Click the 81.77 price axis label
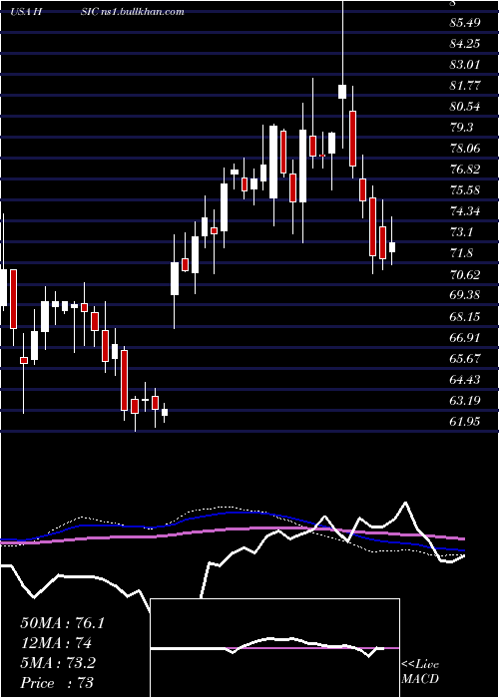The image size is (499, 698). (x=465, y=85)
